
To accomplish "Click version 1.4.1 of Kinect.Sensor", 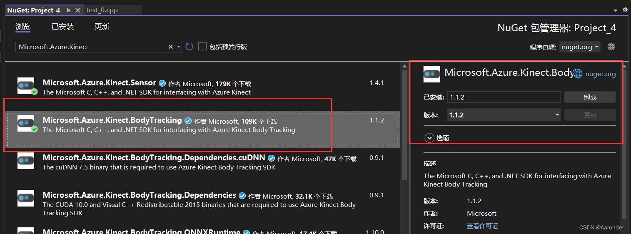I will coord(377,82).
